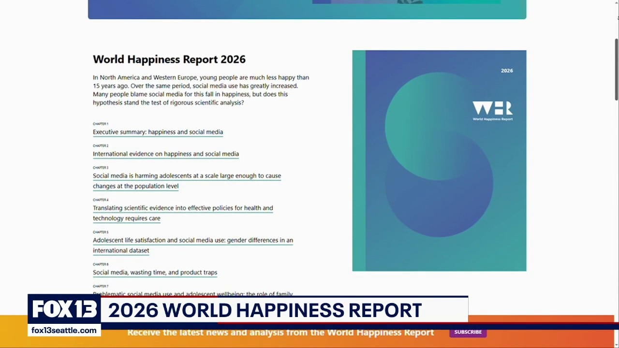This screenshot has width=619, height=348.
Task: Click the 'CHAPTER 1' small label
Action: click(x=101, y=124)
